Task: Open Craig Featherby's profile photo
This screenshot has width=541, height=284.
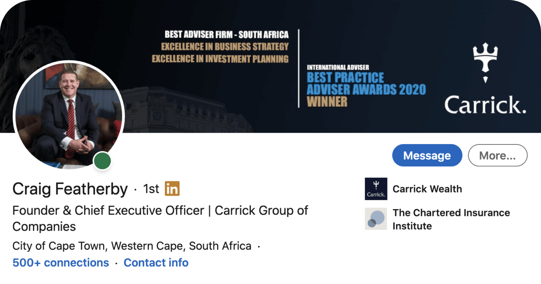Action: [x=68, y=115]
